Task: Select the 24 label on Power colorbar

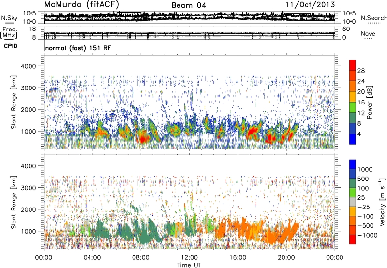Action: [x=361, y=81]
